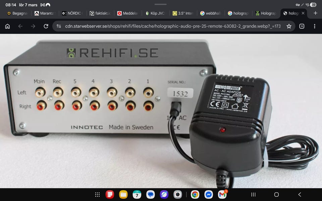Tap the Gmail notification icon in status bar

43,5
